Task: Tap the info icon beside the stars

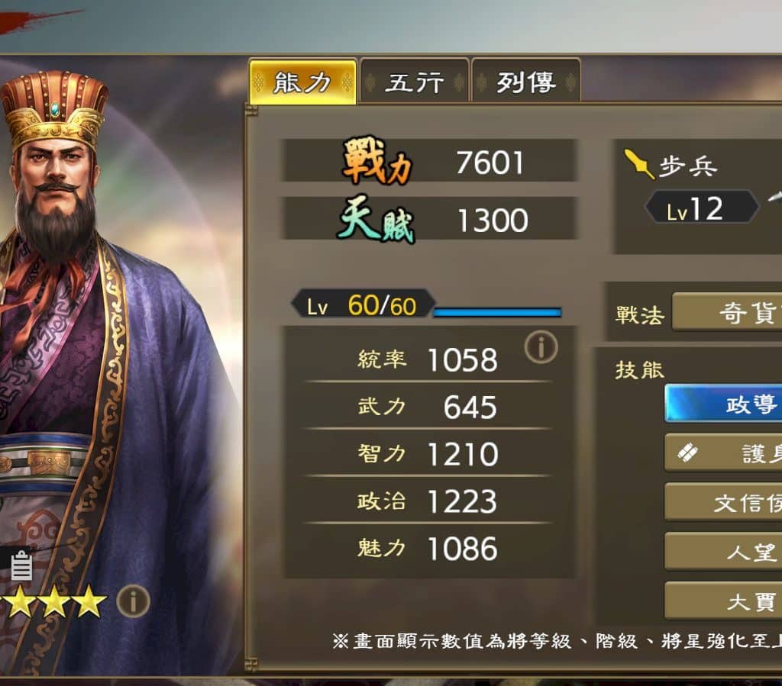Action: (x=133, y=601)
